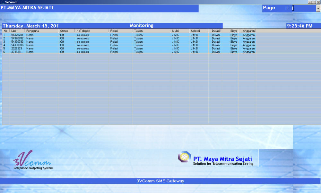Viewport: 321px width, 193px height.
Task: Sort by the No column header
Action: 6,31
